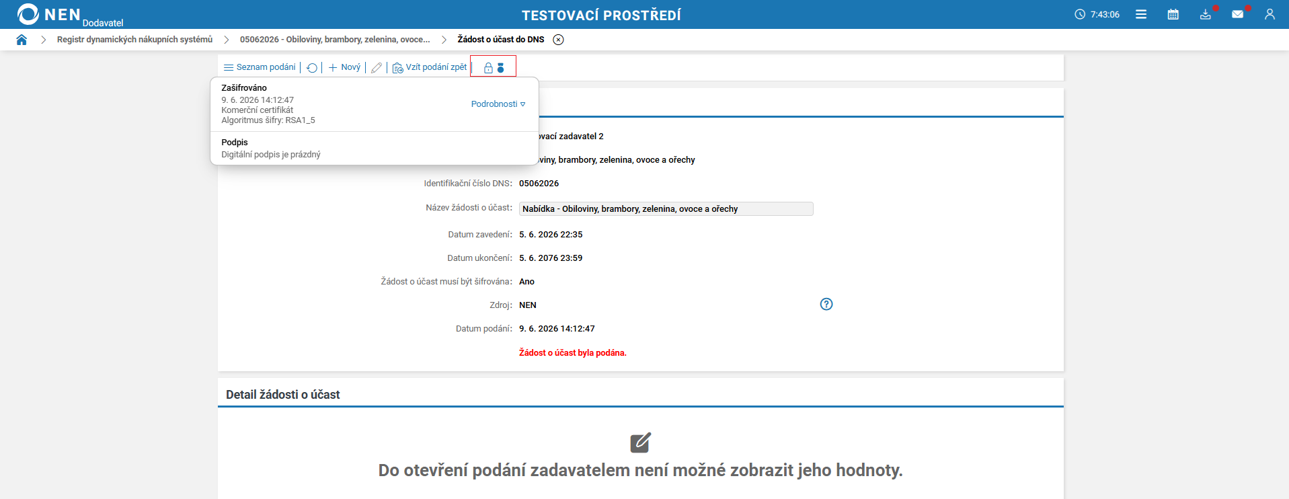Click Datum podání value 9. 6. 2026 14:12:47
Viewport: 1289px width, 499px height.
(557, 329)
